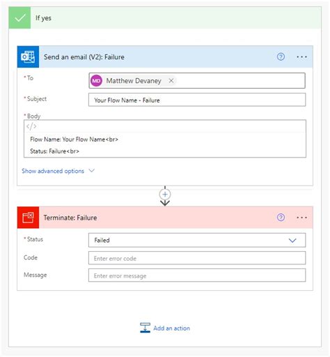Screen dimensions: 330x357
Task: Click the Outlook icon on Send an email action
Action: pos(28,57)
